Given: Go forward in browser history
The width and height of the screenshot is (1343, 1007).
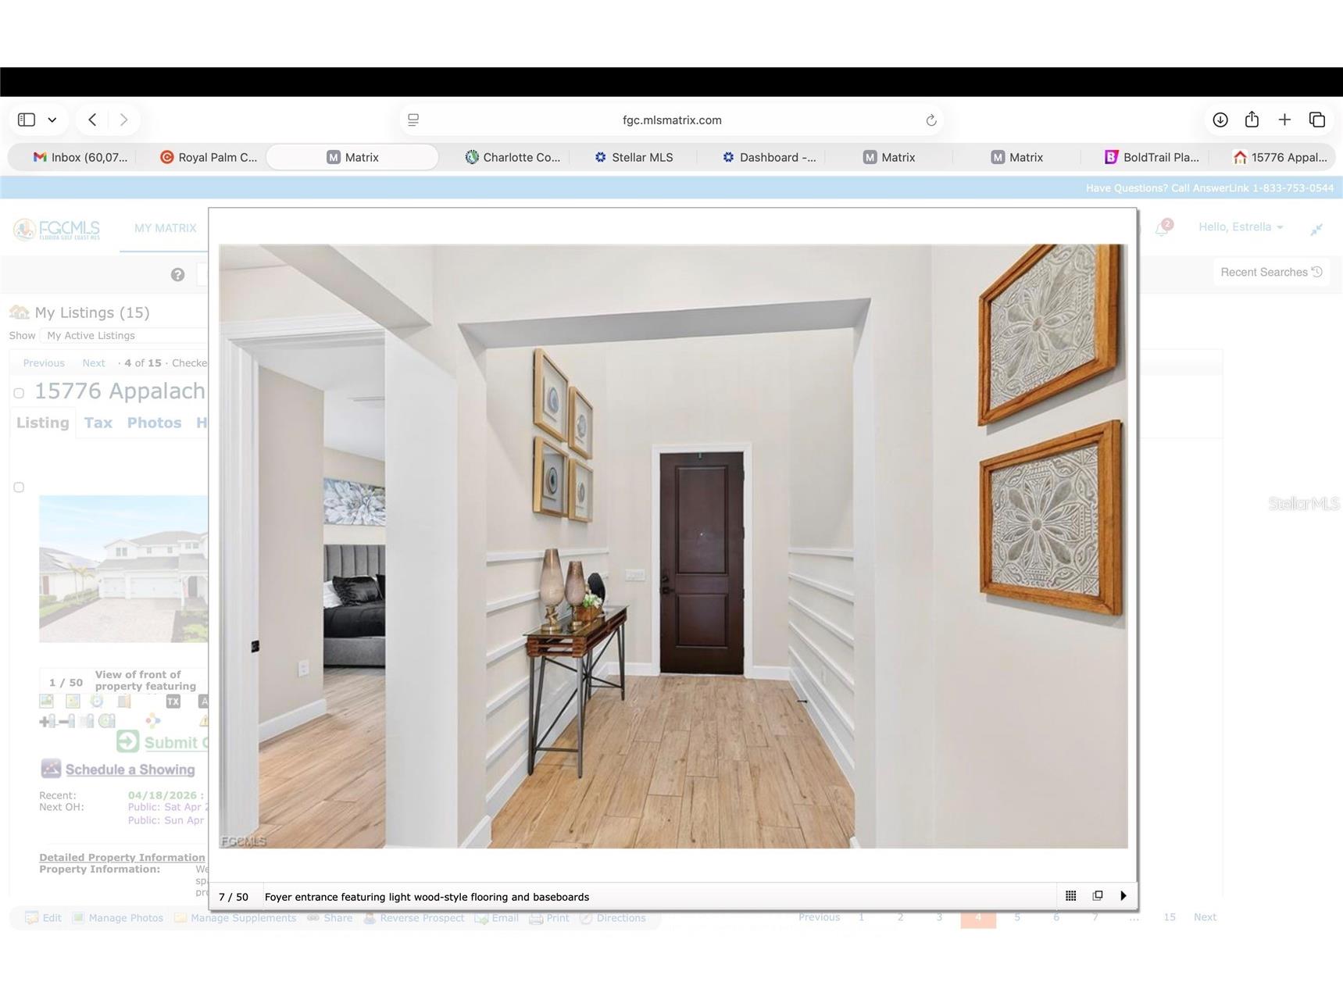Looking at the screenshot, I should (123, 120).
